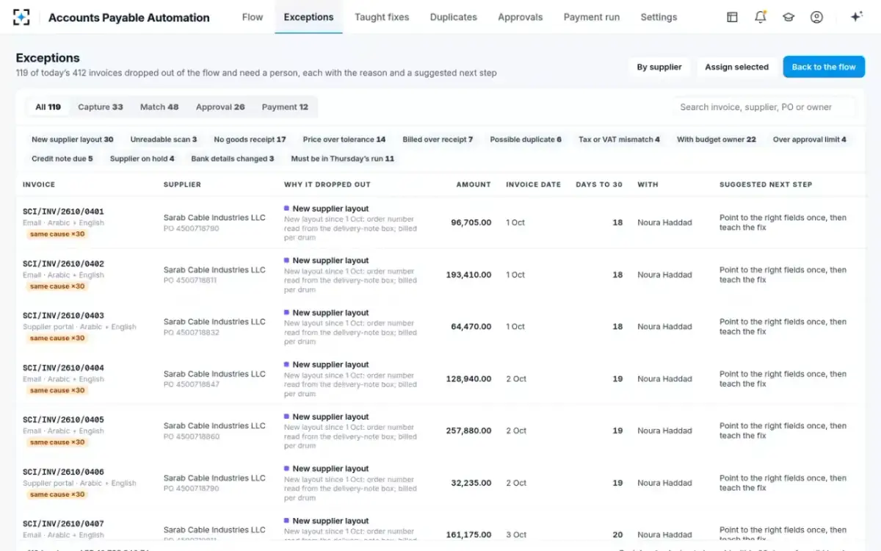This screenshot has height=551, width=881.
Task: Toggle the Tax or VAT mismatch 4 chip
Action: [x=619, y=140]
